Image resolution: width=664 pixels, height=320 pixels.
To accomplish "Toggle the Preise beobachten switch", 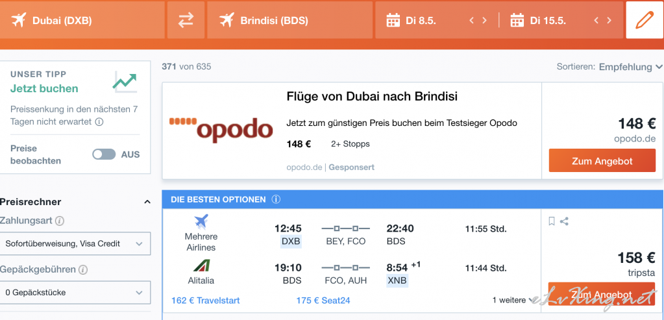I will click(x=104, y=154).
